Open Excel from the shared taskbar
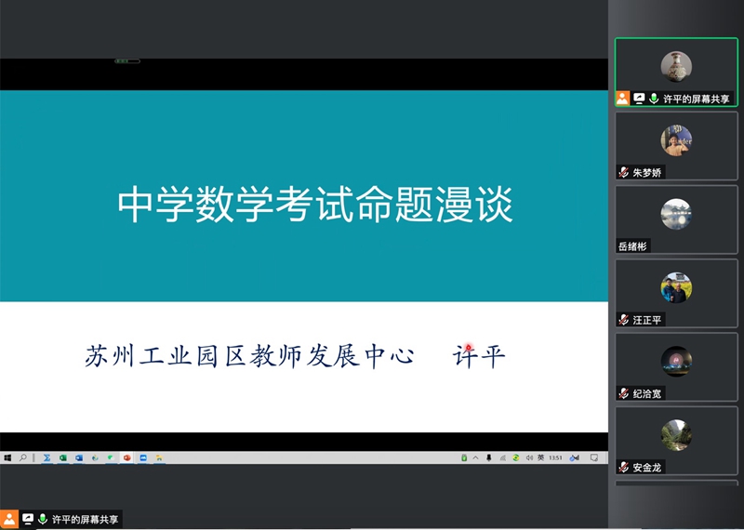Image resolution: width=744 pixels, height=530 pixels. [x=63, y=457]
